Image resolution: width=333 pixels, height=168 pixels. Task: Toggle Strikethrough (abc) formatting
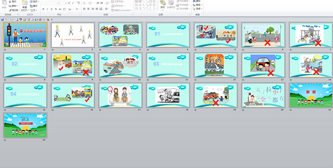[x=60, y=9]
